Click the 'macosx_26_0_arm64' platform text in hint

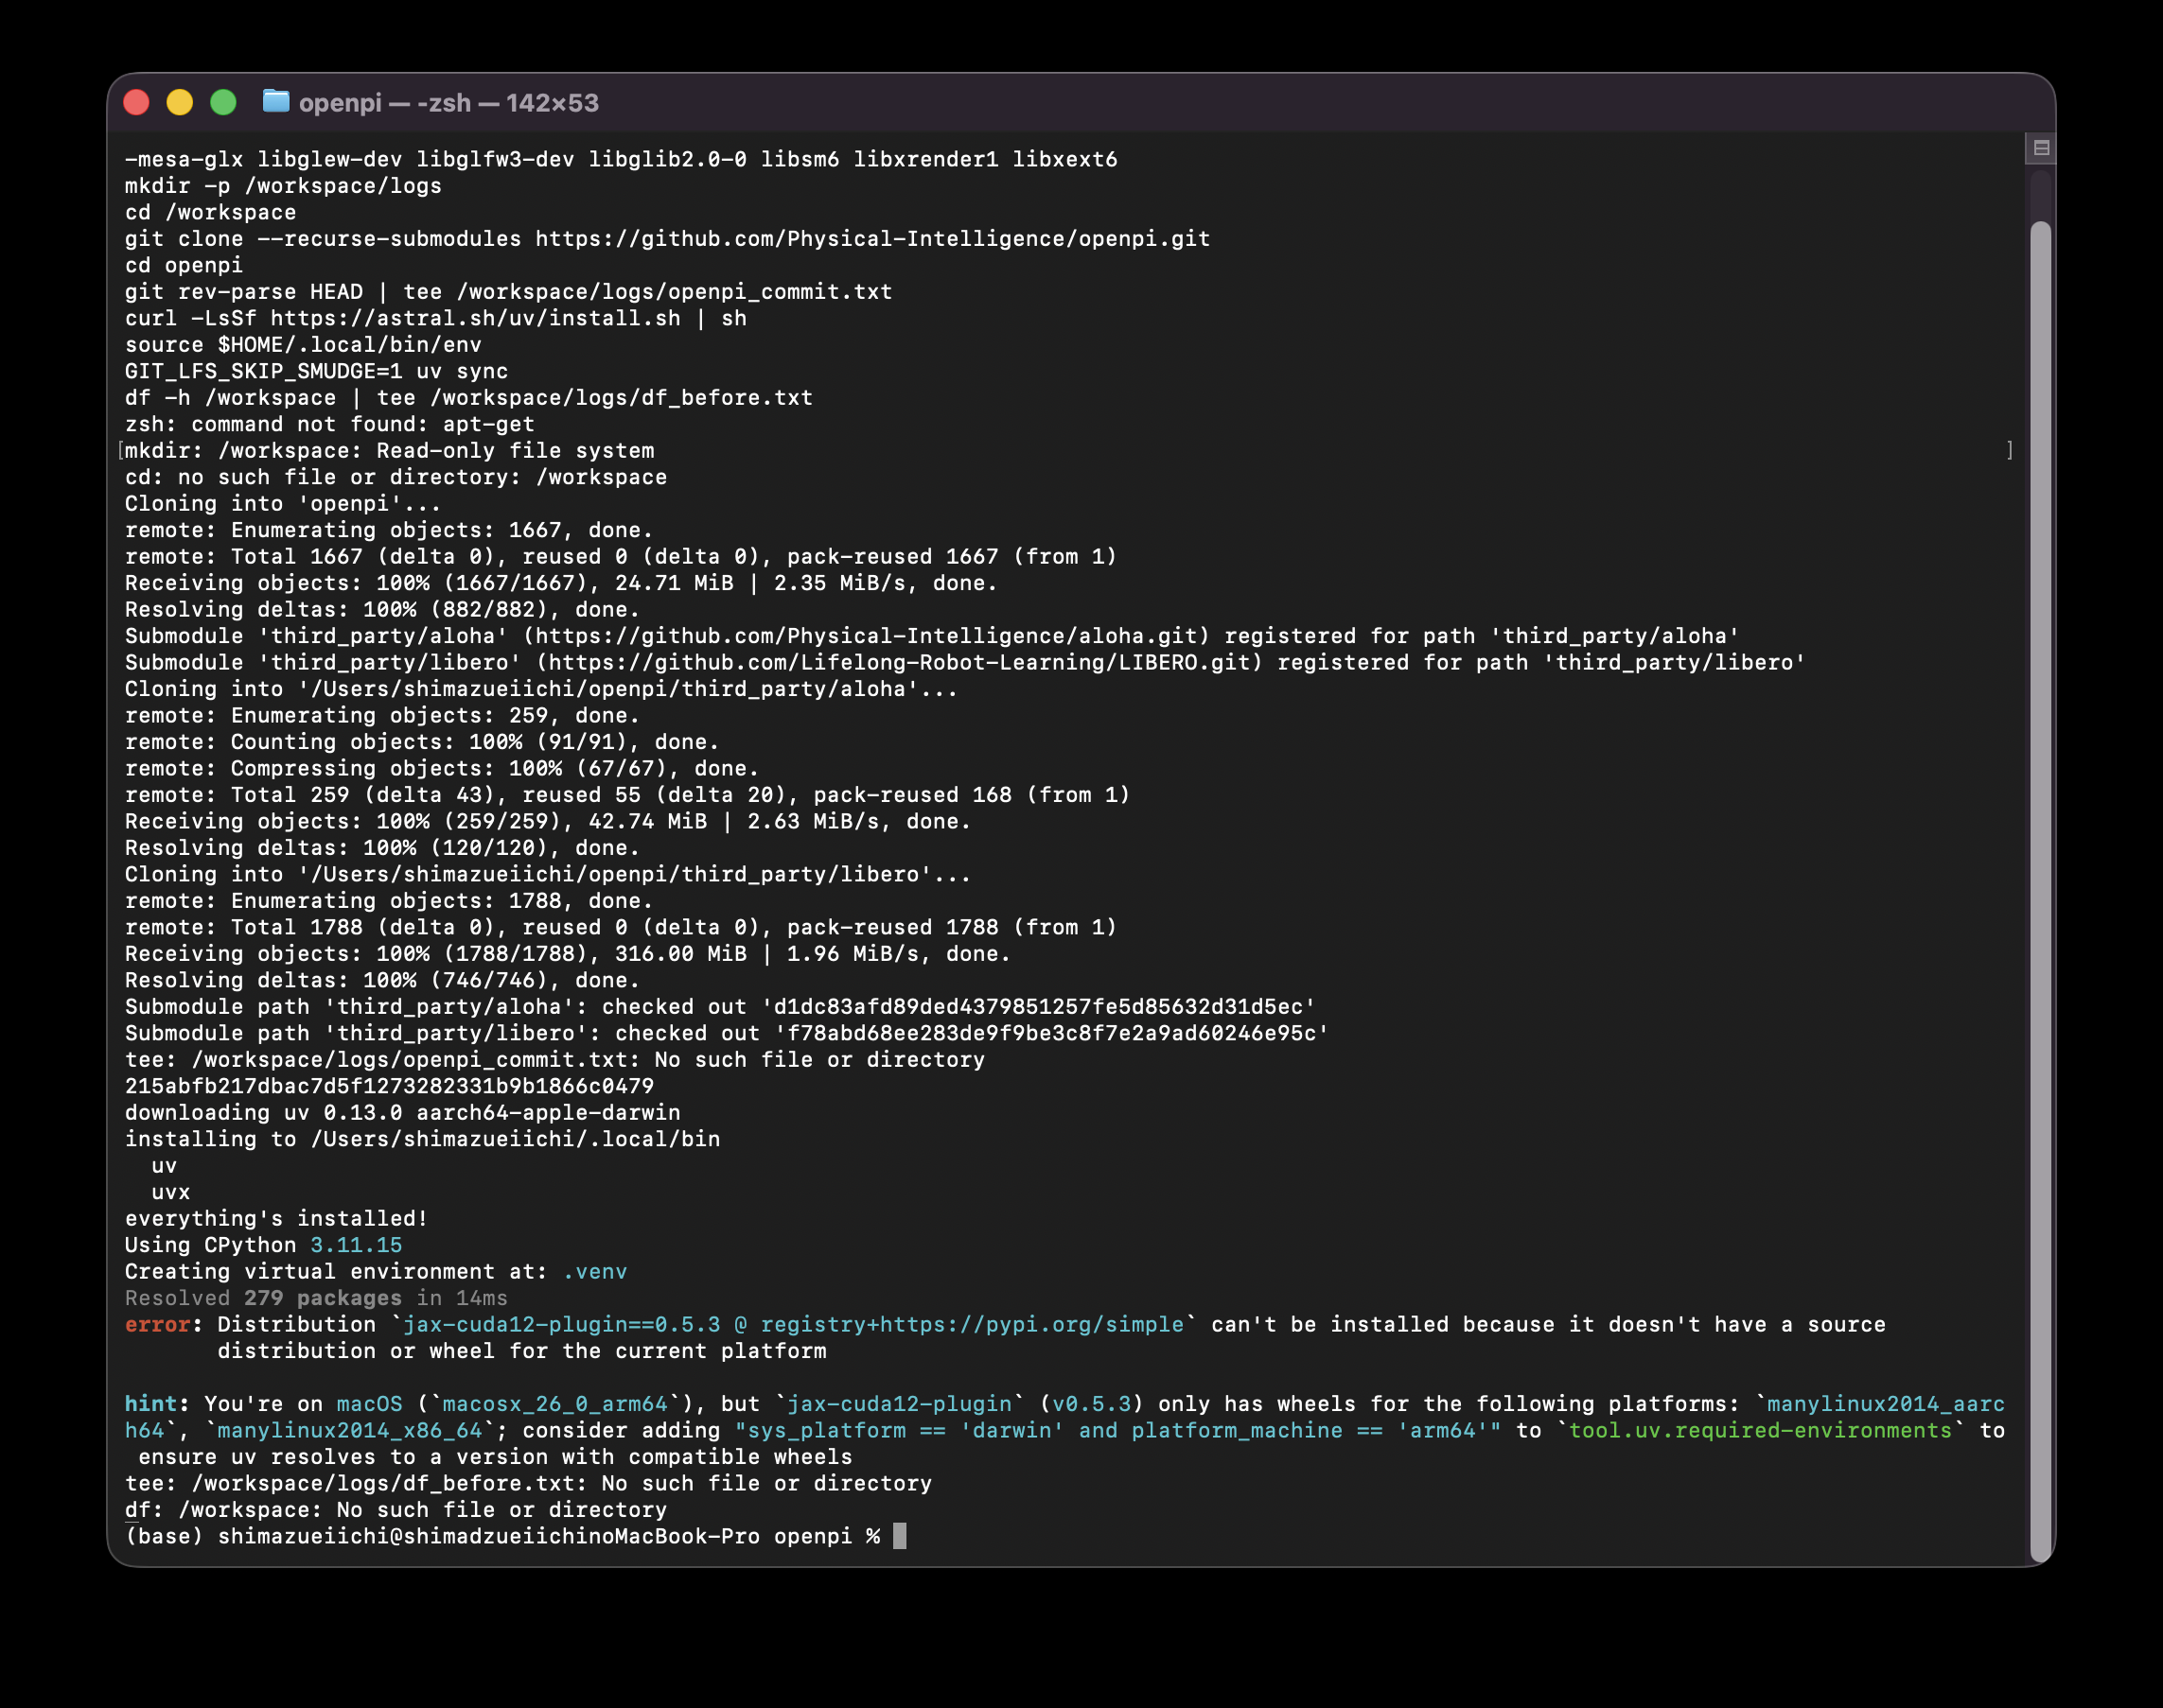pos(554,1404)
